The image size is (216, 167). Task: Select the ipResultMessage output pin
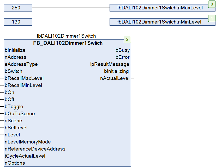[x=110, y=64]
